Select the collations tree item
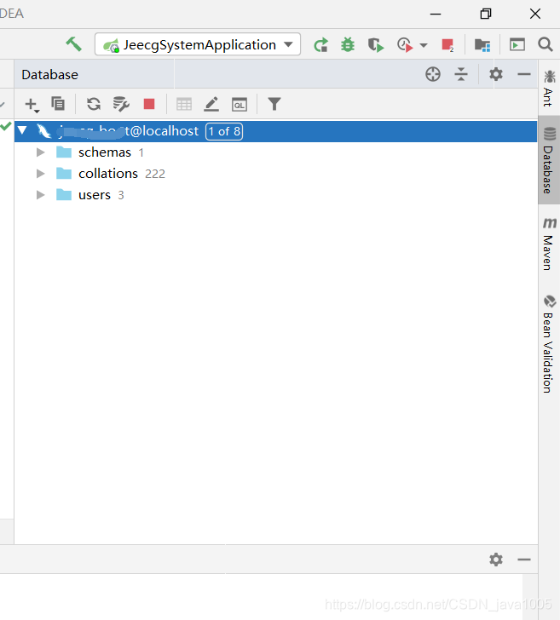Image resolution: width=560 pixels, height=620 pixels. pos(108,174)
